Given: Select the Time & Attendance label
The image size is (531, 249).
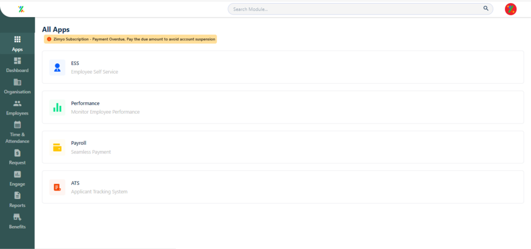Looking at the screenshot, I should click(x=17, y=138).
